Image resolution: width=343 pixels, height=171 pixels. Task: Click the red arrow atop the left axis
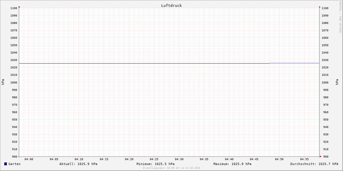click(x=19, y=7)
